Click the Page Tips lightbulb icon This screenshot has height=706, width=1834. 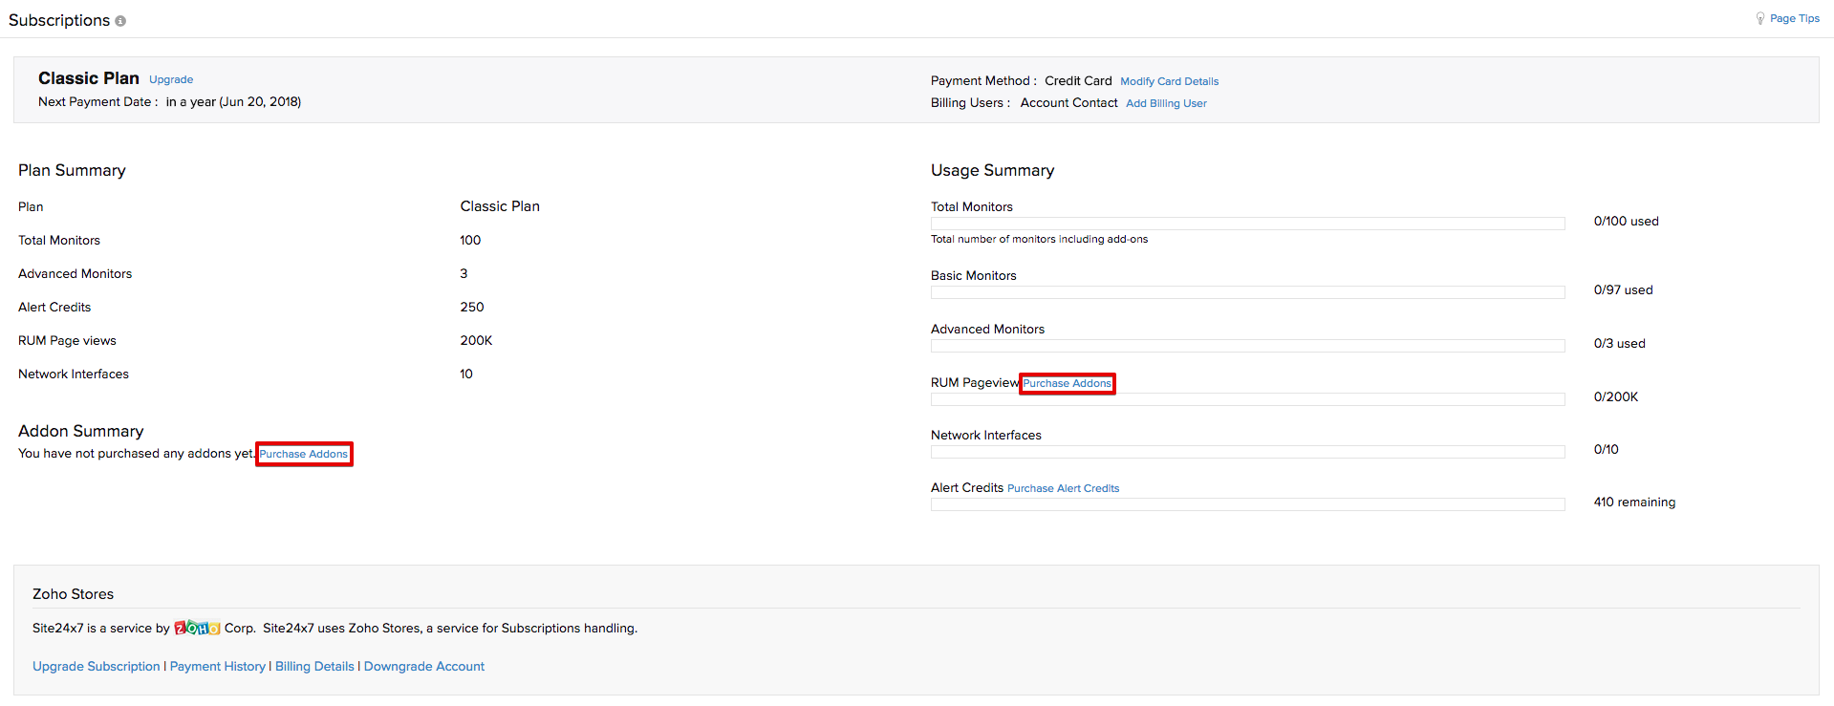(x=1759, y=18)
